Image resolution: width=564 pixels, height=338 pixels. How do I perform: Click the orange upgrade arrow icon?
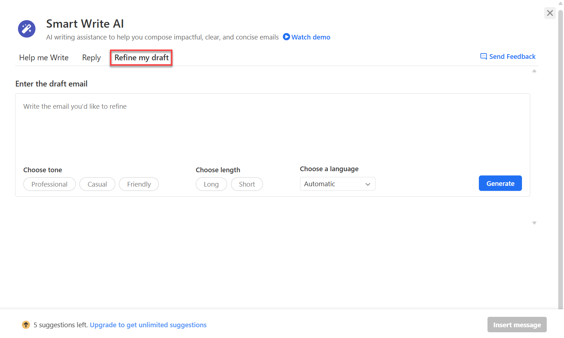pos(26,325)
